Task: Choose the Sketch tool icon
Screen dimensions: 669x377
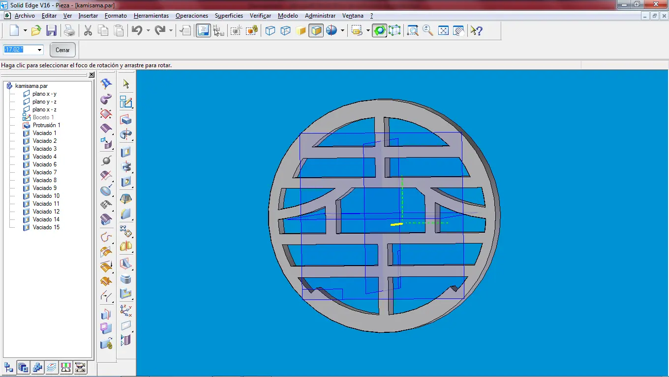Action: [126, 102]
